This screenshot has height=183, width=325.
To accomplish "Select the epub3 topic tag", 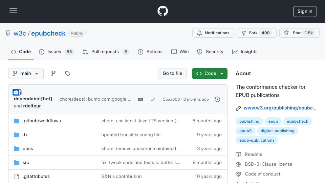I will click(245, 131).
